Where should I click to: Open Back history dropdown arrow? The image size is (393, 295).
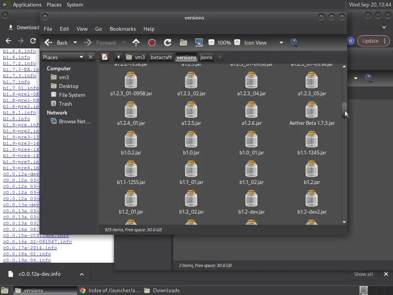coord(75,43)
